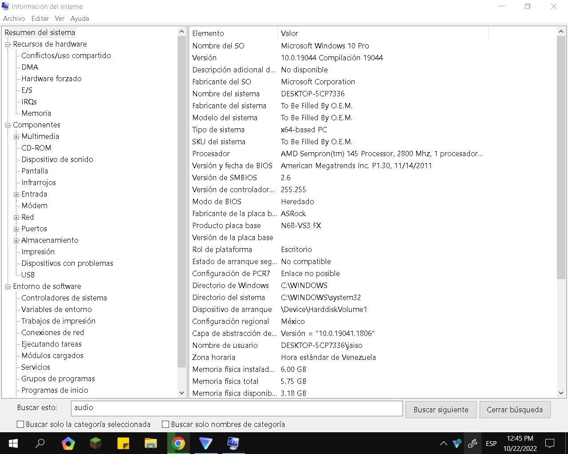
Task: Select Módem tree item
Action: 34,205
